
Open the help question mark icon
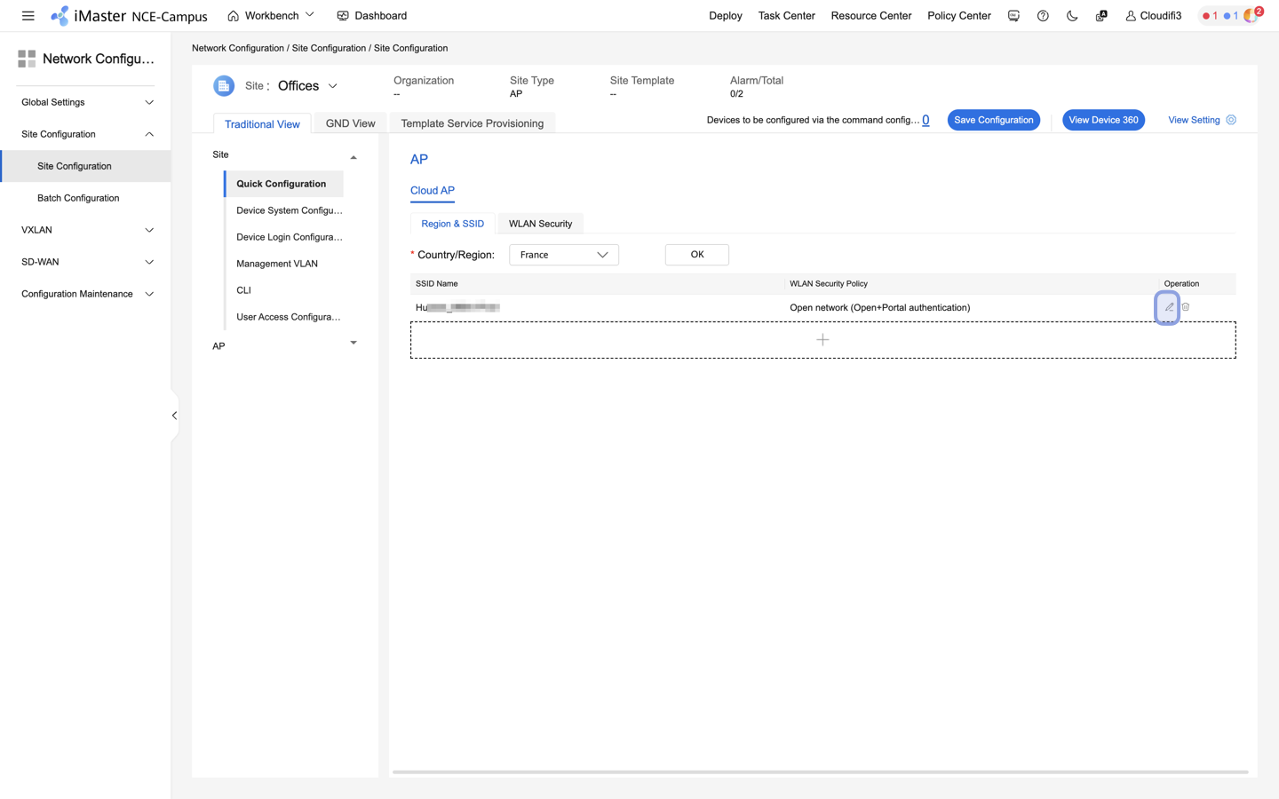tap(1043, 16)
